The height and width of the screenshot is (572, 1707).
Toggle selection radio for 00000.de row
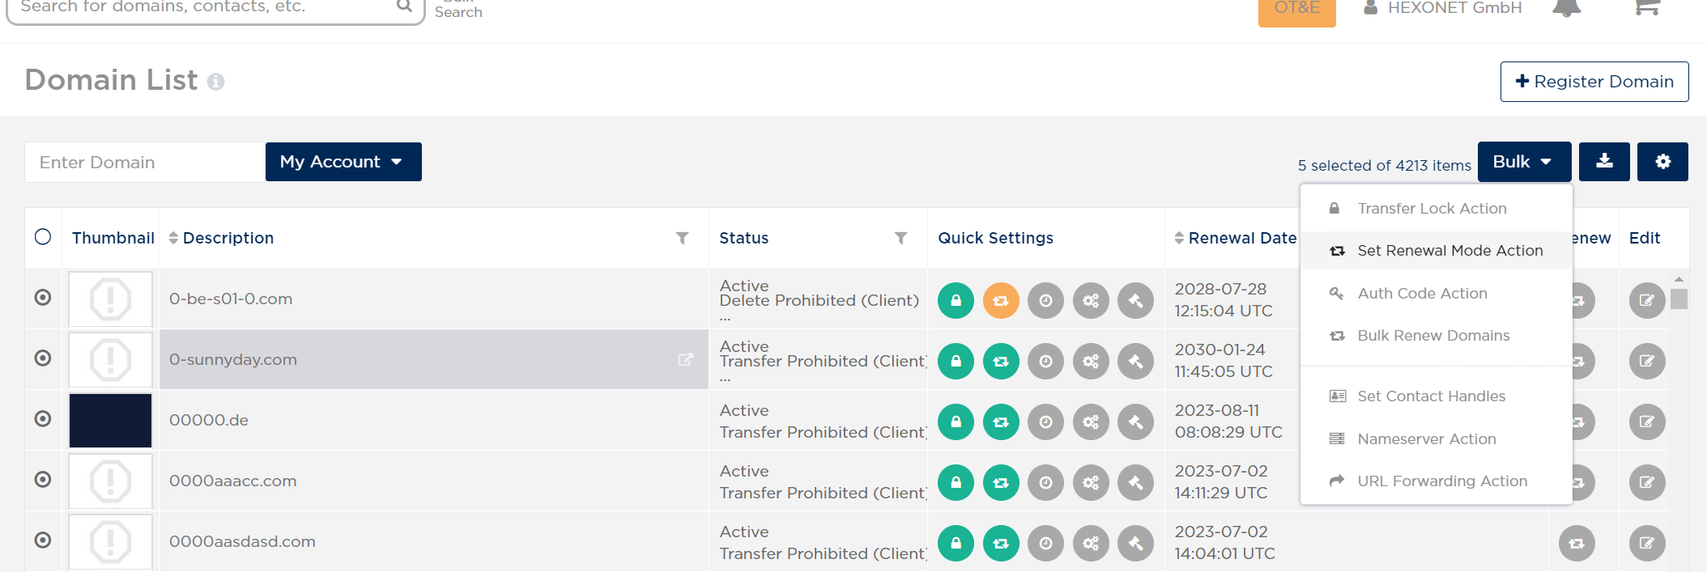tap(43, 419)
